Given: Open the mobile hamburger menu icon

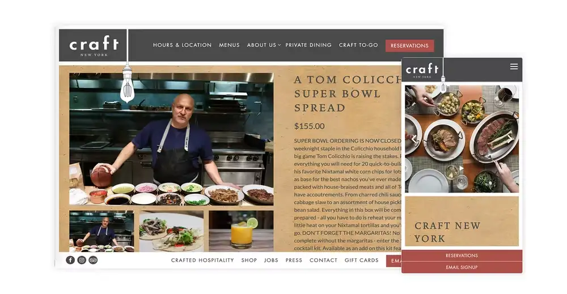Looking at the screenshot, I should coord(514,66).
